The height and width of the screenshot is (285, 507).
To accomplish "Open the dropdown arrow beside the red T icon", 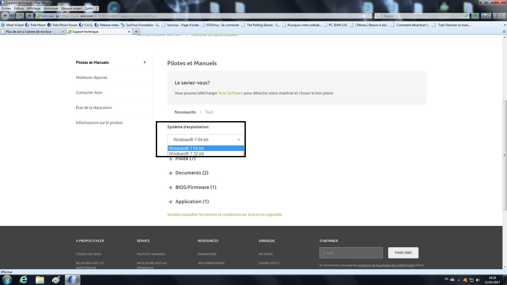I will [504, 16].
